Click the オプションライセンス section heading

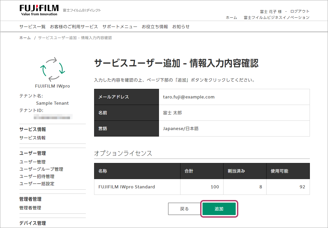(x=123, y=153)
